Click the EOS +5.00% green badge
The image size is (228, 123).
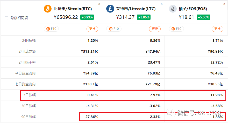pos(203,17)
